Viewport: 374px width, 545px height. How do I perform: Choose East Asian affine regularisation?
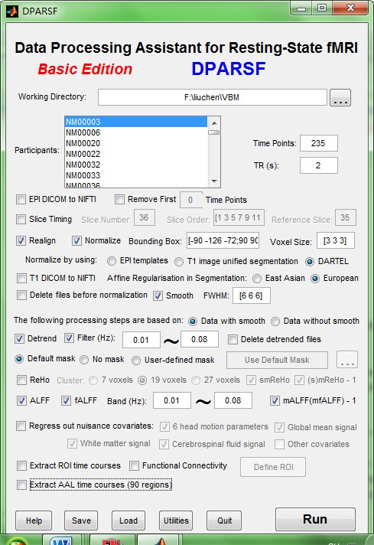(x=257, y=279)
